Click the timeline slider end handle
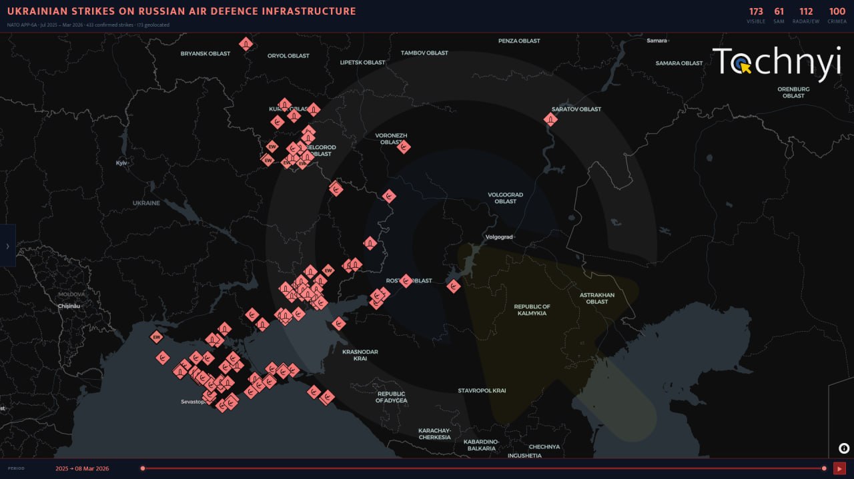Viewport: 854px width, 479px height. 824,468
